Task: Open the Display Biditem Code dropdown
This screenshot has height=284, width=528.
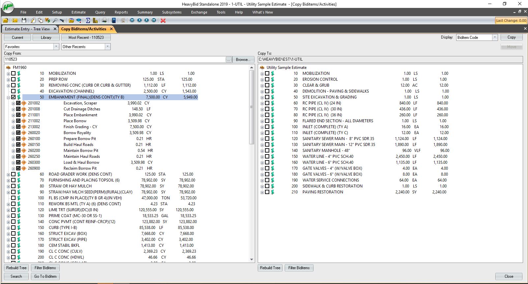Action: [x=495, y=38]
